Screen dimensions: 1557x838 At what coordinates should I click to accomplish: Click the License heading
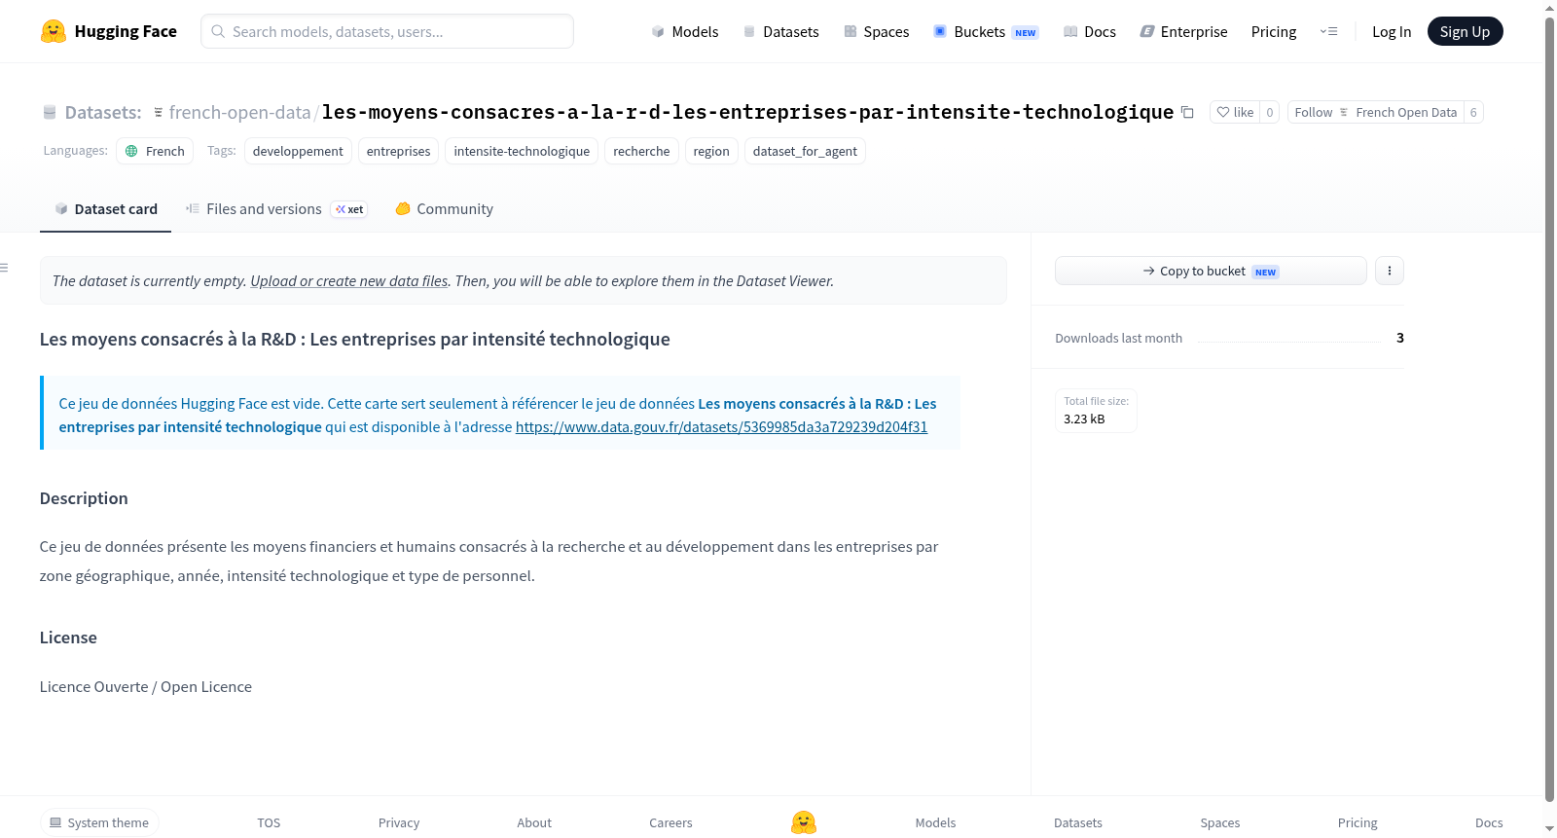pyautogui.click(x=68, y=638)
